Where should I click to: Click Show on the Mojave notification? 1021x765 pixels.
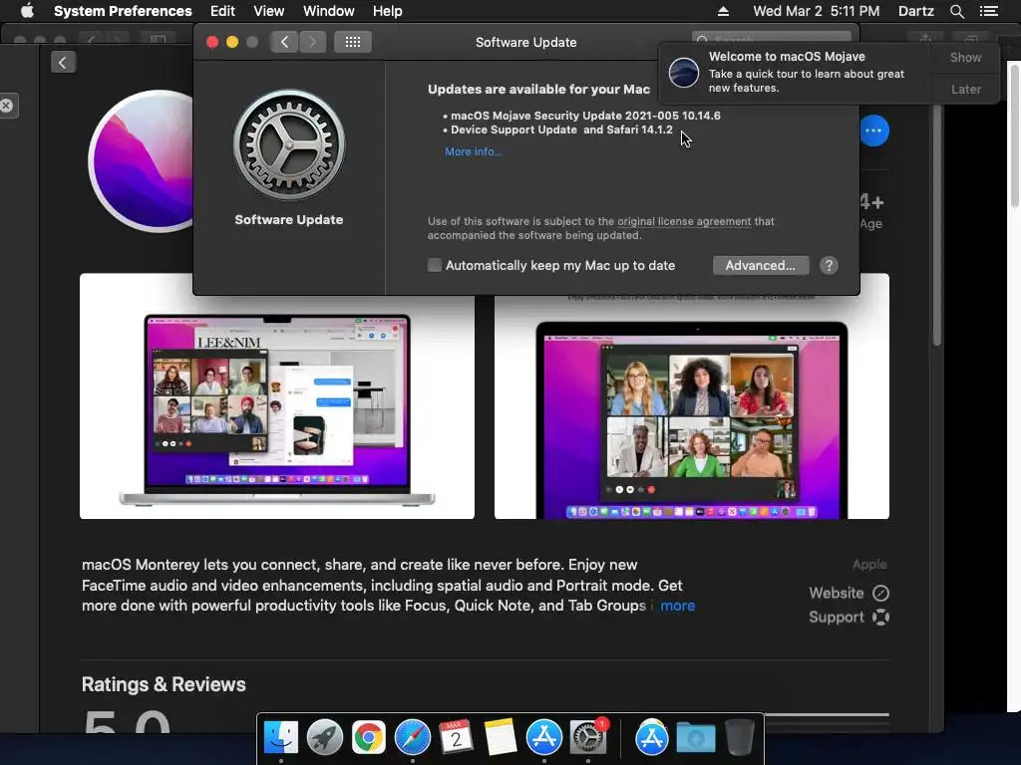965,57
